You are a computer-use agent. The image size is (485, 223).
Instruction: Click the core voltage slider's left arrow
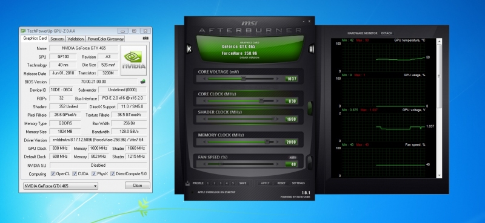[204, 79]
